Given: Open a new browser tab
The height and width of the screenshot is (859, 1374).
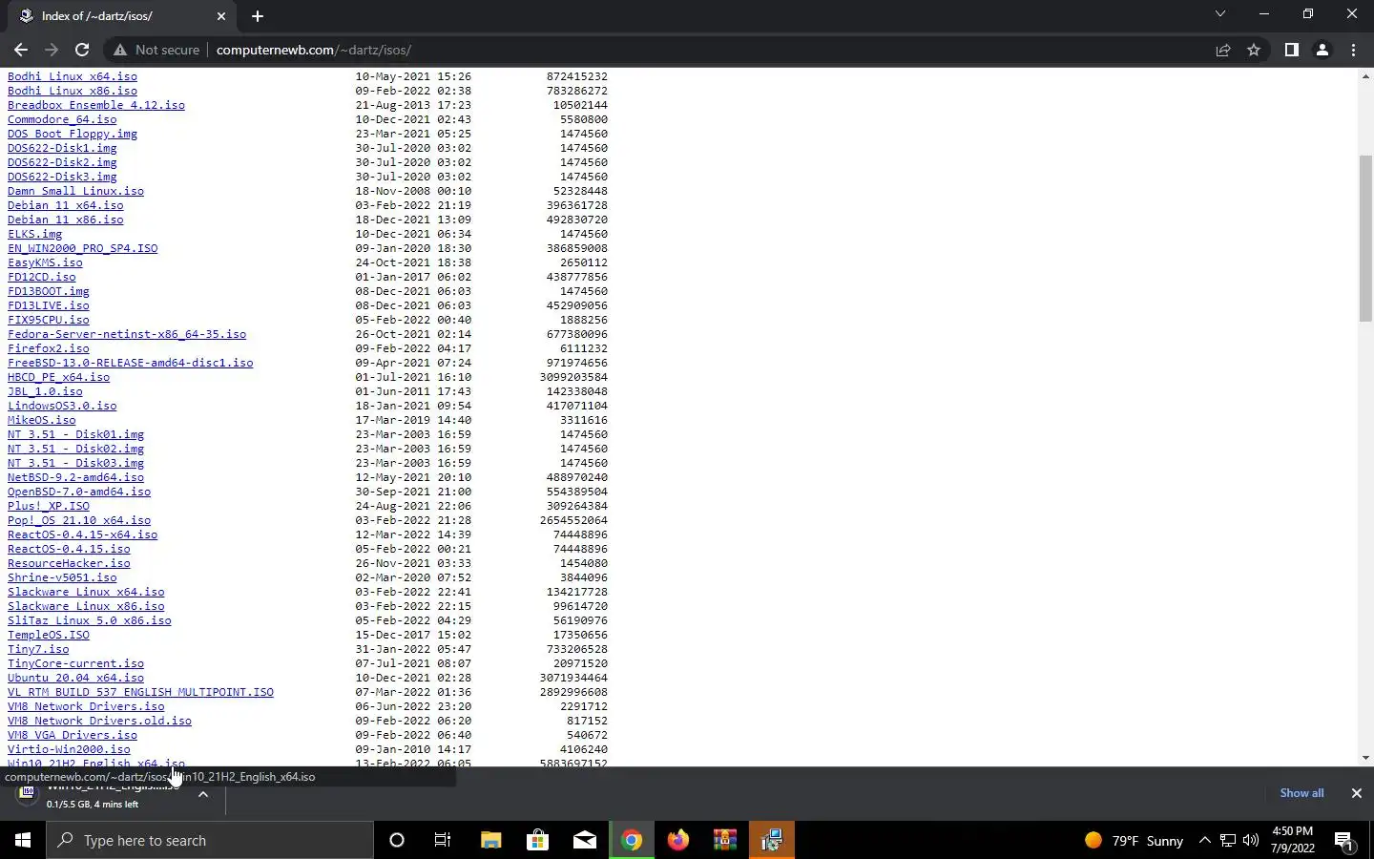Looking at the screenshot, I should click(258, 16).
